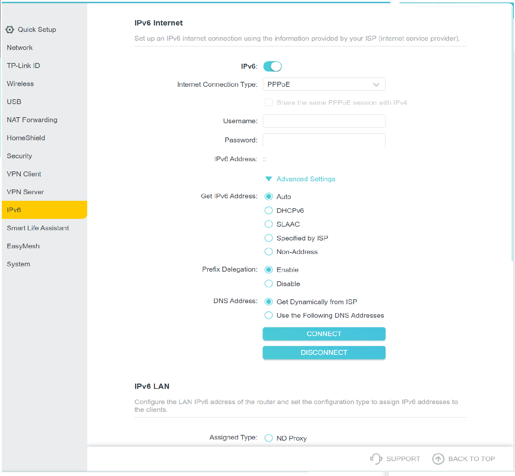
Task: Check Share the same PPPoE session box
Action: click(269, 103)
